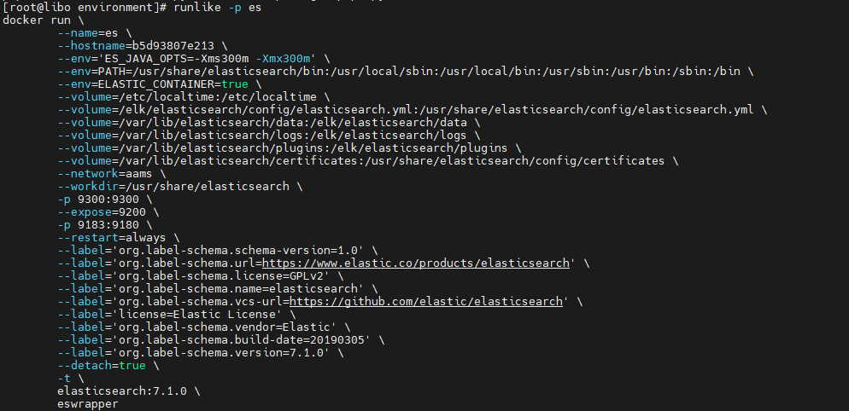Viewport: 849px width, 411px height.
Task: Click the --workdir=/usr/share/elasticsearch line
Action: point(179,186)
